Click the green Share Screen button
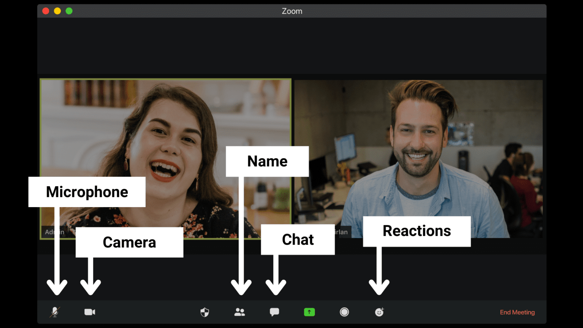Screen dimensions: 583x328 coord(309,312)
